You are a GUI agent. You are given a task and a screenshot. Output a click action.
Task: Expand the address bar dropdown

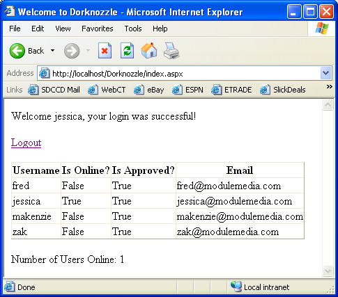point(325,73)
